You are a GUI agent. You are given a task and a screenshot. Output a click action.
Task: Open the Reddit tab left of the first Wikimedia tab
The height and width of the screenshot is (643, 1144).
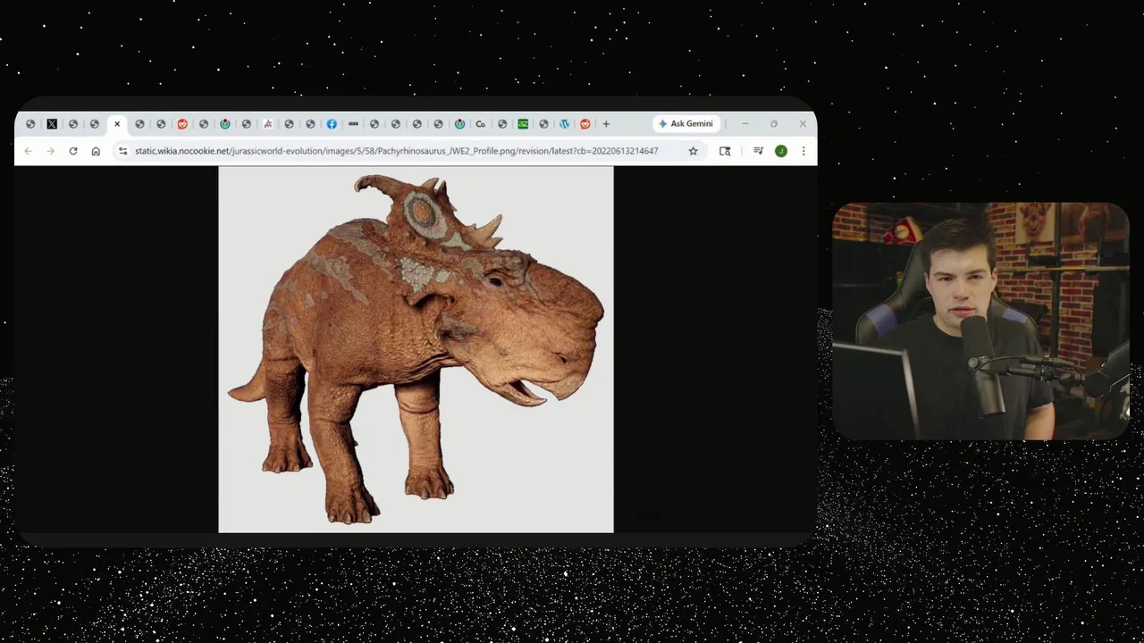pyautogui.click(x=182, y=124)
